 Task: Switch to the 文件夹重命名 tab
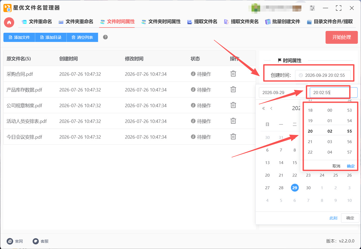click(76, 21)
